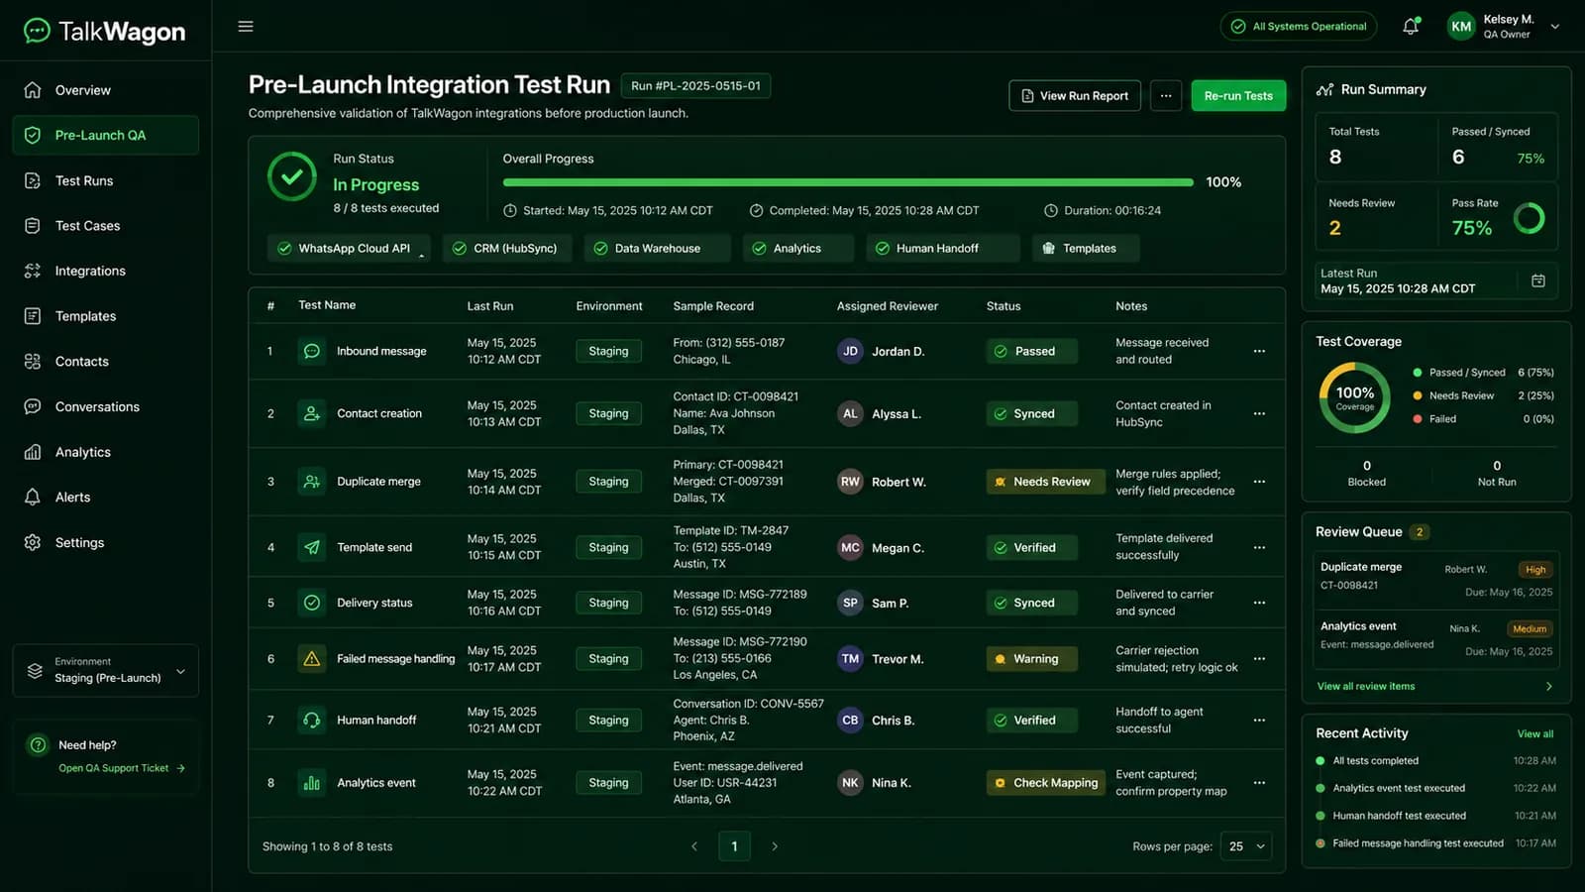Click the Overall Progress bar

coord(848,182)
